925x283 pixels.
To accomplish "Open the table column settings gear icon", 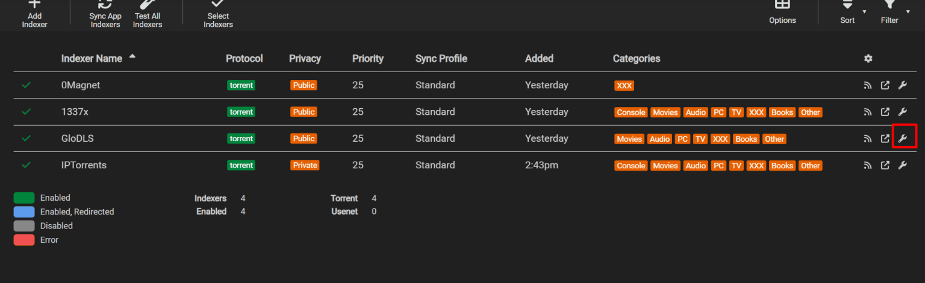I will pyautogui.click(x=868, y=59).
